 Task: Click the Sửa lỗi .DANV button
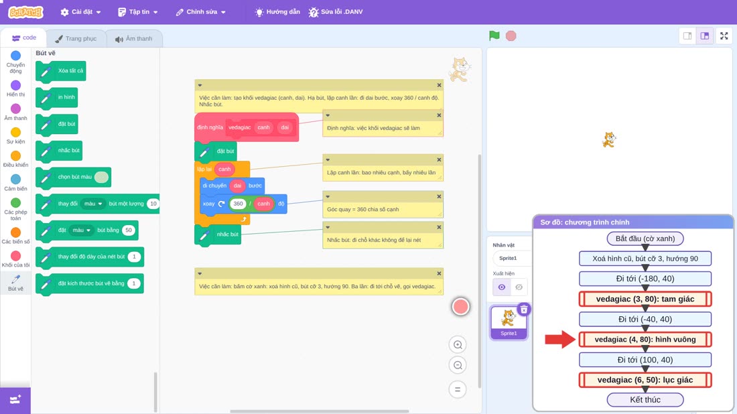point(336,12)
